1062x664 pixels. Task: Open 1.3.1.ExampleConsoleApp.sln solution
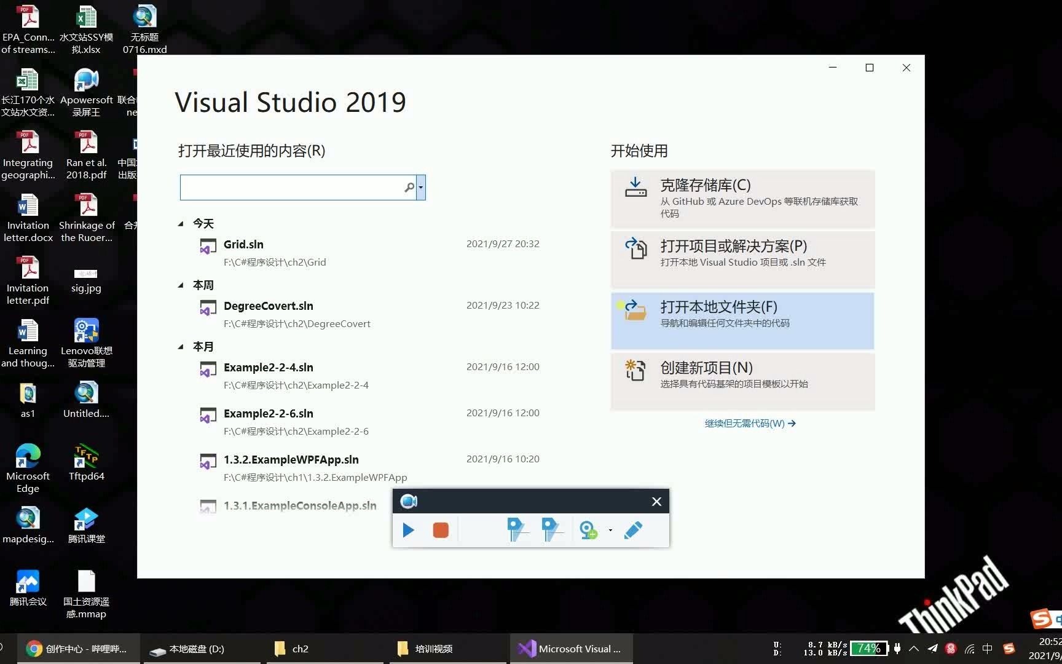click(300, 506)
